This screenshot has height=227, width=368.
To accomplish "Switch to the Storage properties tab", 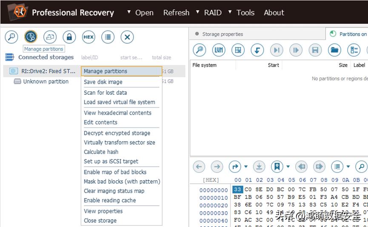I will click(x=222, y=34).
